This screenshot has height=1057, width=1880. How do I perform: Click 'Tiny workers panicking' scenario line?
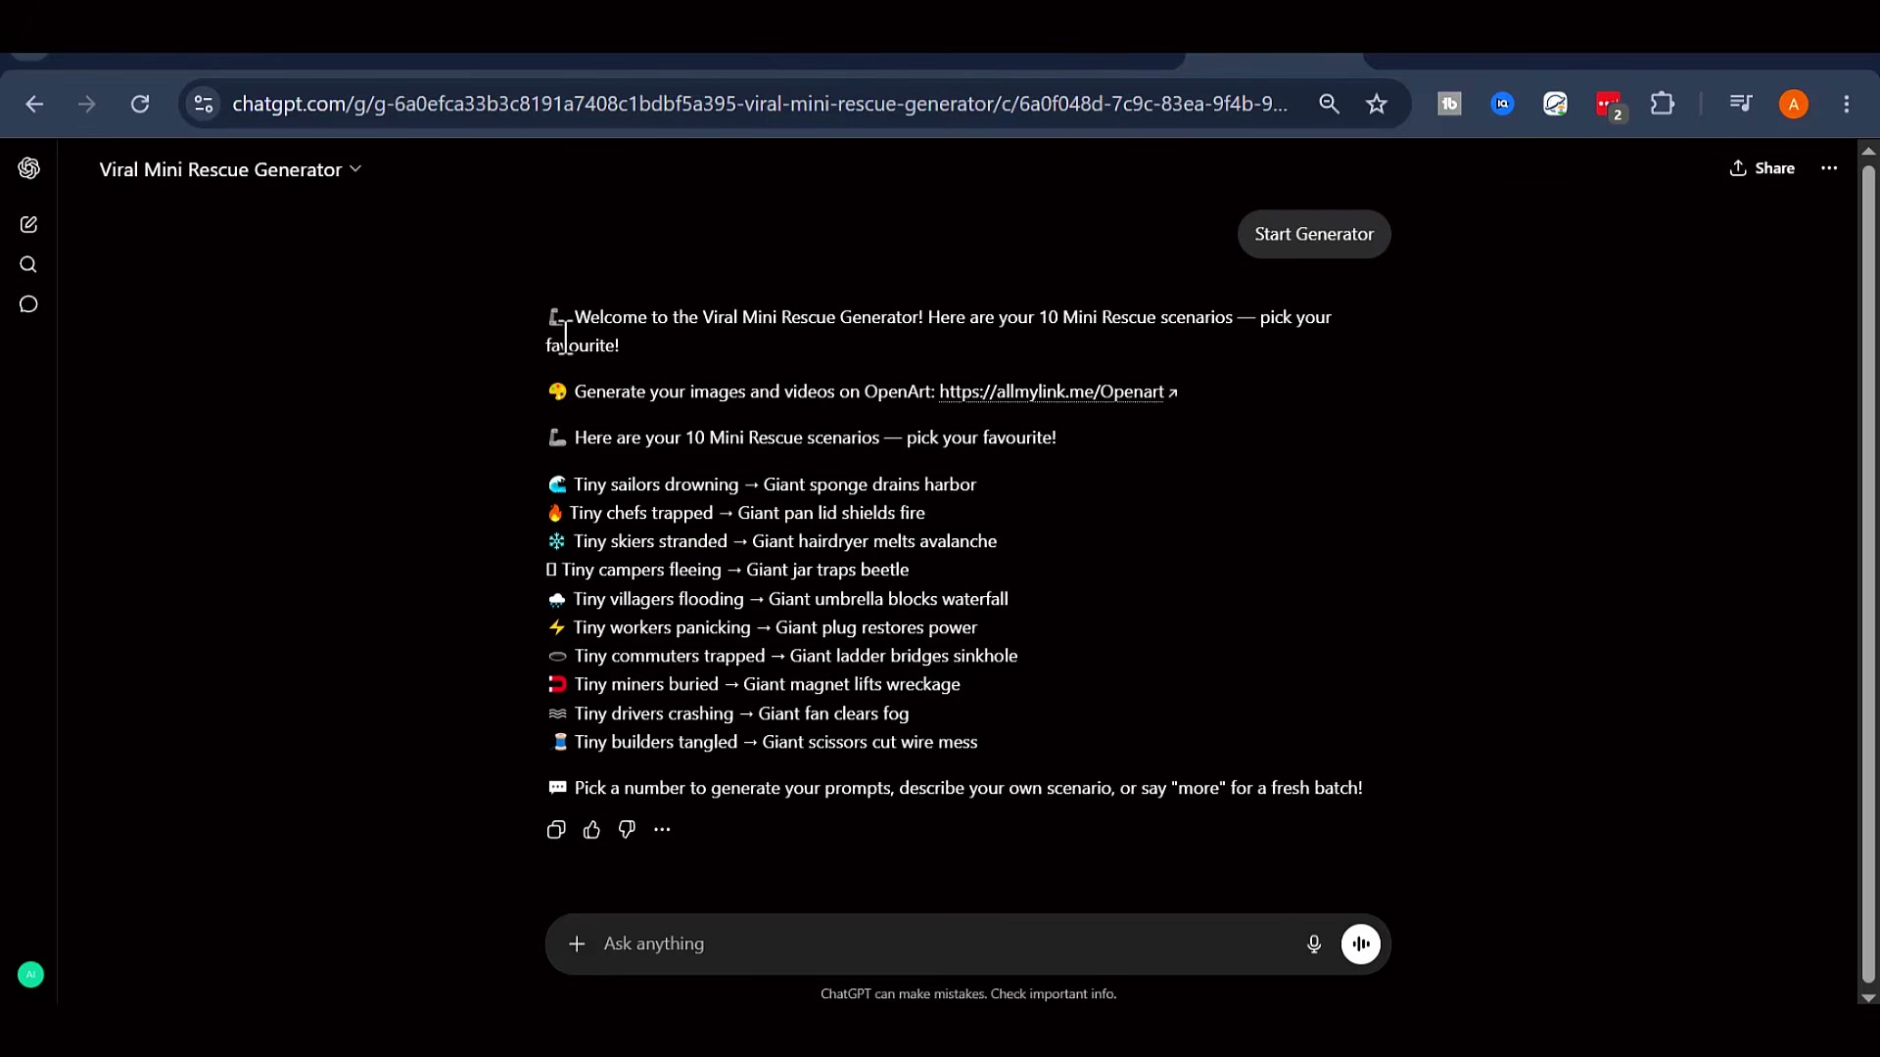(x=762, y=627)
